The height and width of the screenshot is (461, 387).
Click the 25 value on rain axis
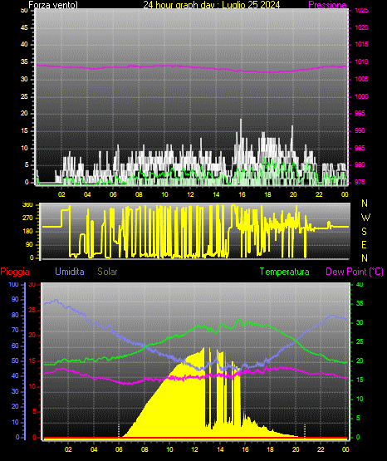(x=32, y=310)
